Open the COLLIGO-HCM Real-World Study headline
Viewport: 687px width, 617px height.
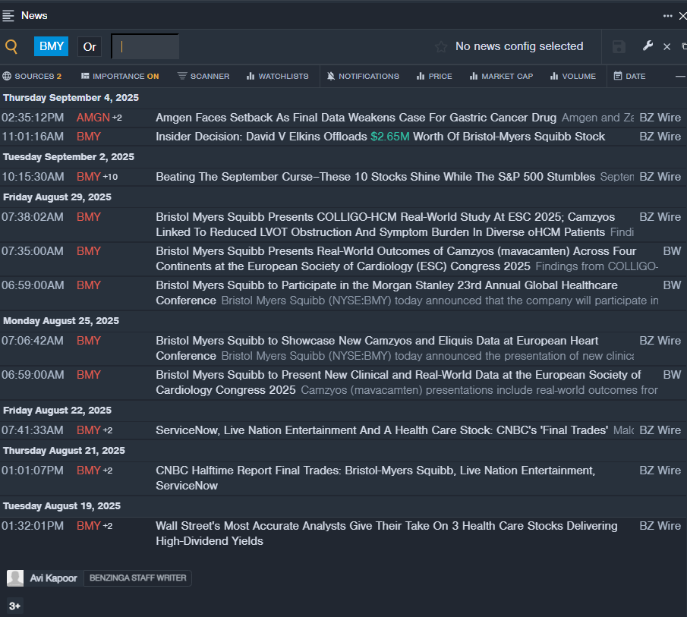click(x=385, y=225)
